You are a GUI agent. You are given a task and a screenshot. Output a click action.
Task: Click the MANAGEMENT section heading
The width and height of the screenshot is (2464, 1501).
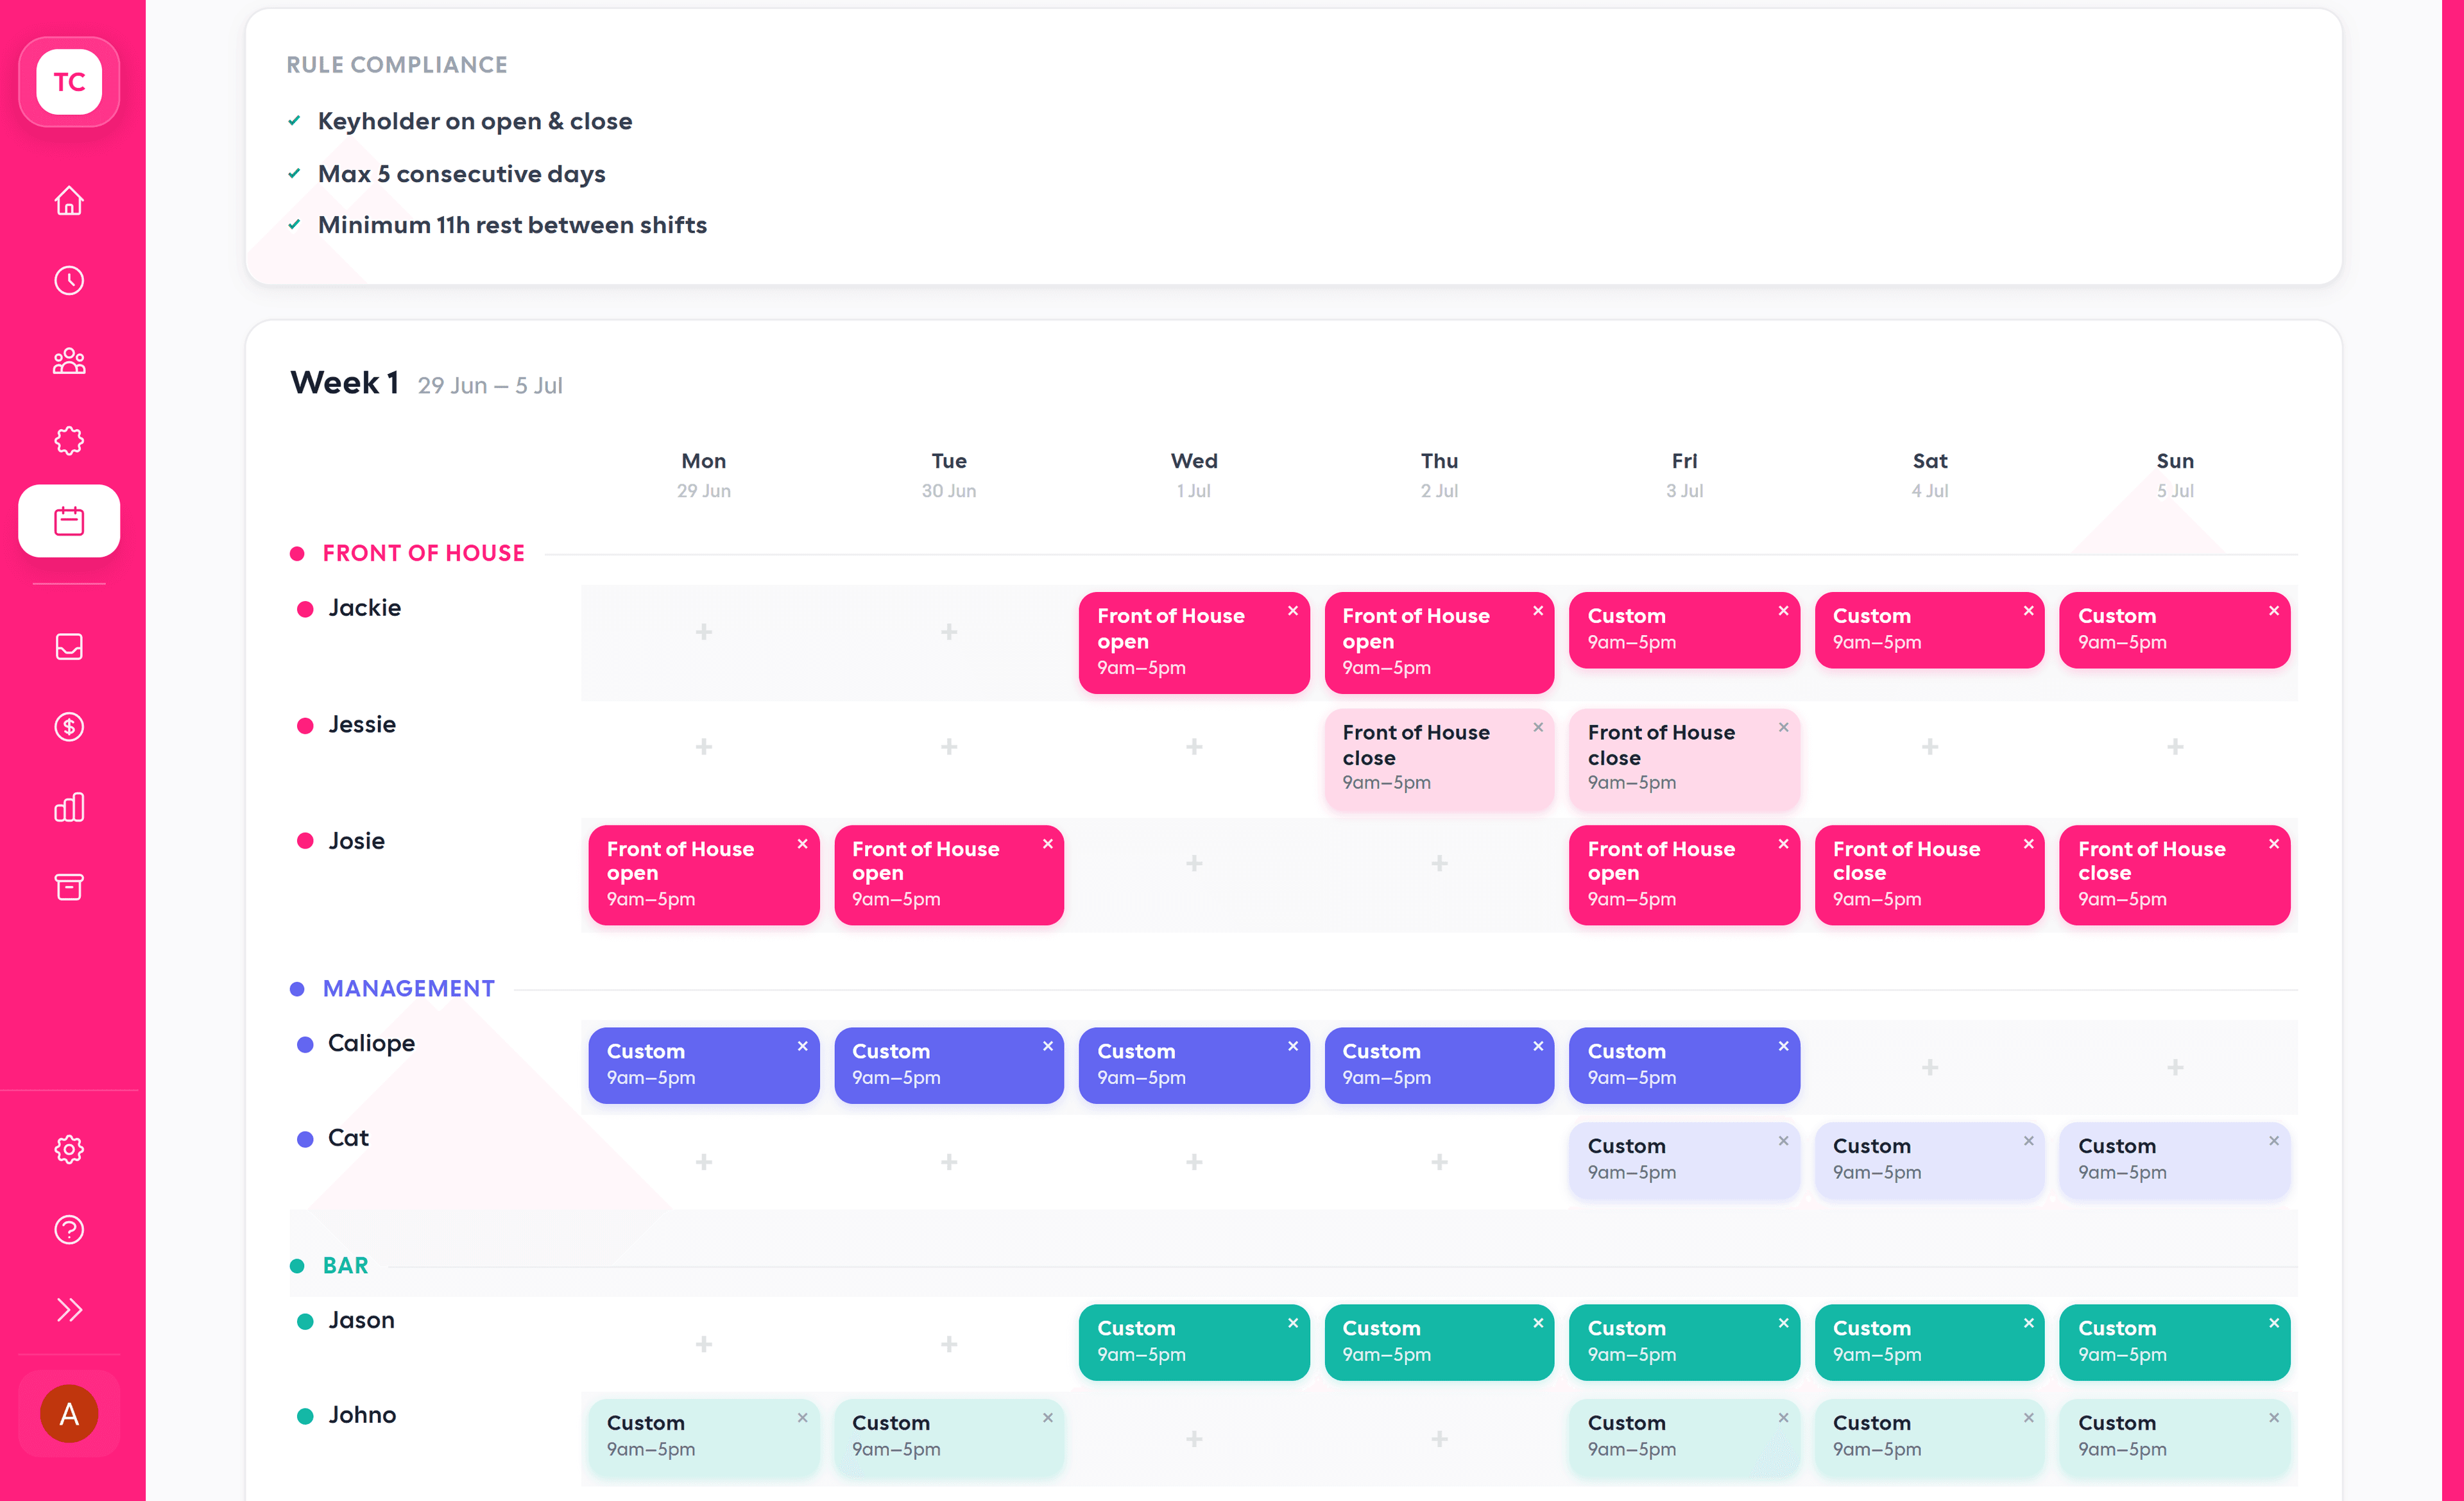[408, 988]
